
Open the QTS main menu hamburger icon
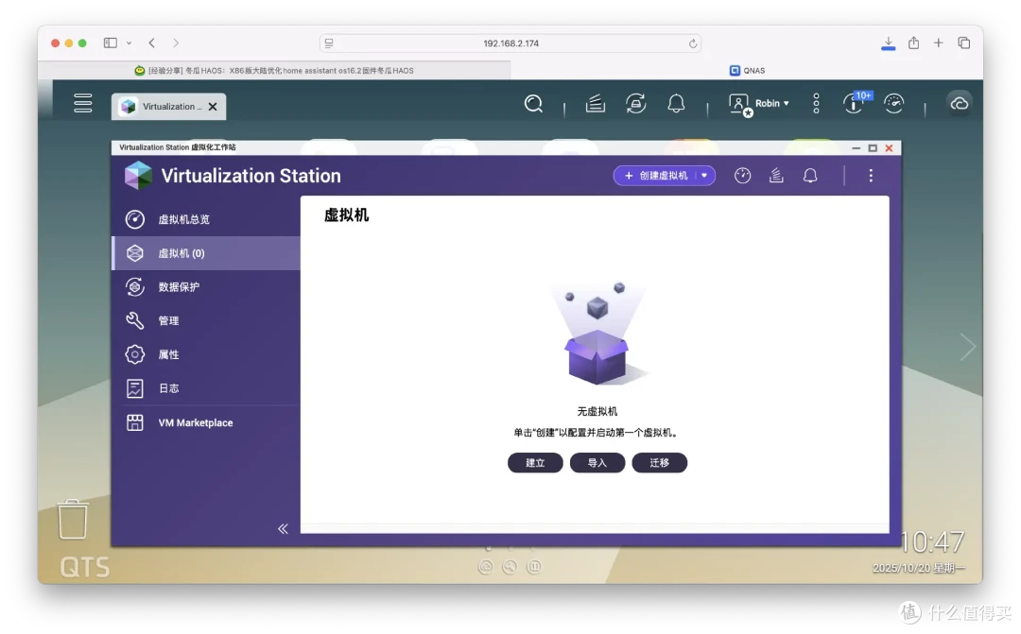(x=82, y=103)
